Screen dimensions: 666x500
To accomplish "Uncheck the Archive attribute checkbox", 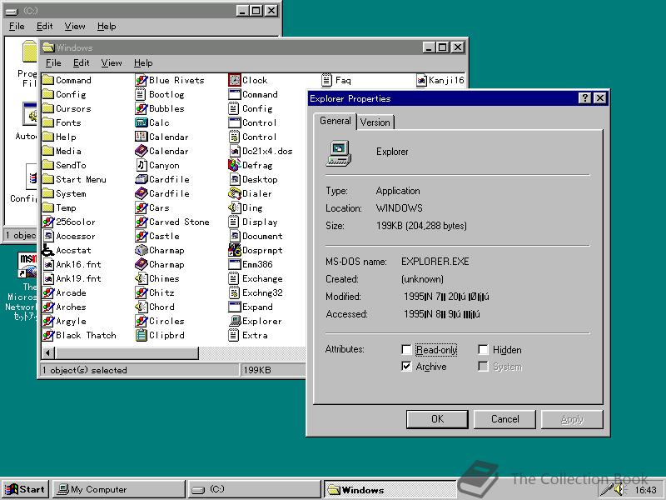I will tap(406, 367).
